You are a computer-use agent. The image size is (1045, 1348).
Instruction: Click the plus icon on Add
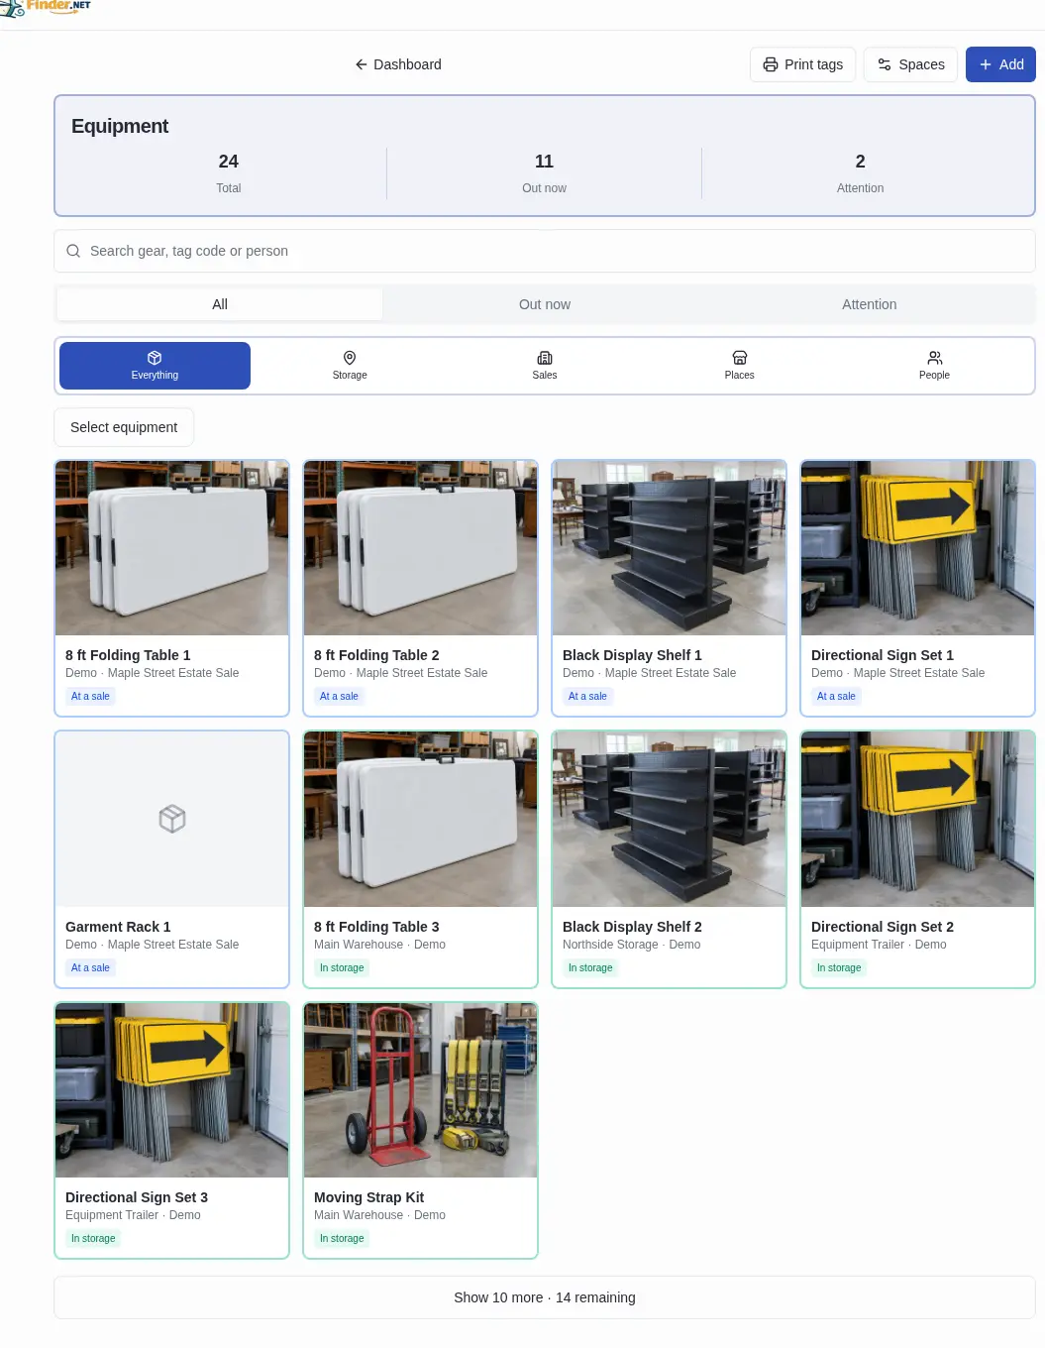[x=986, y=64]
